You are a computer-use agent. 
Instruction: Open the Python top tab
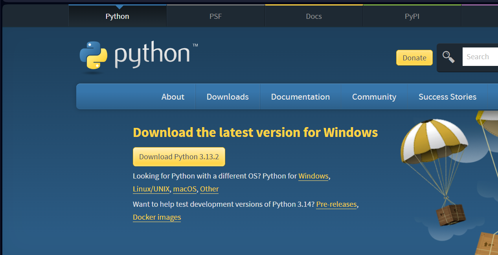pos(118,16)
